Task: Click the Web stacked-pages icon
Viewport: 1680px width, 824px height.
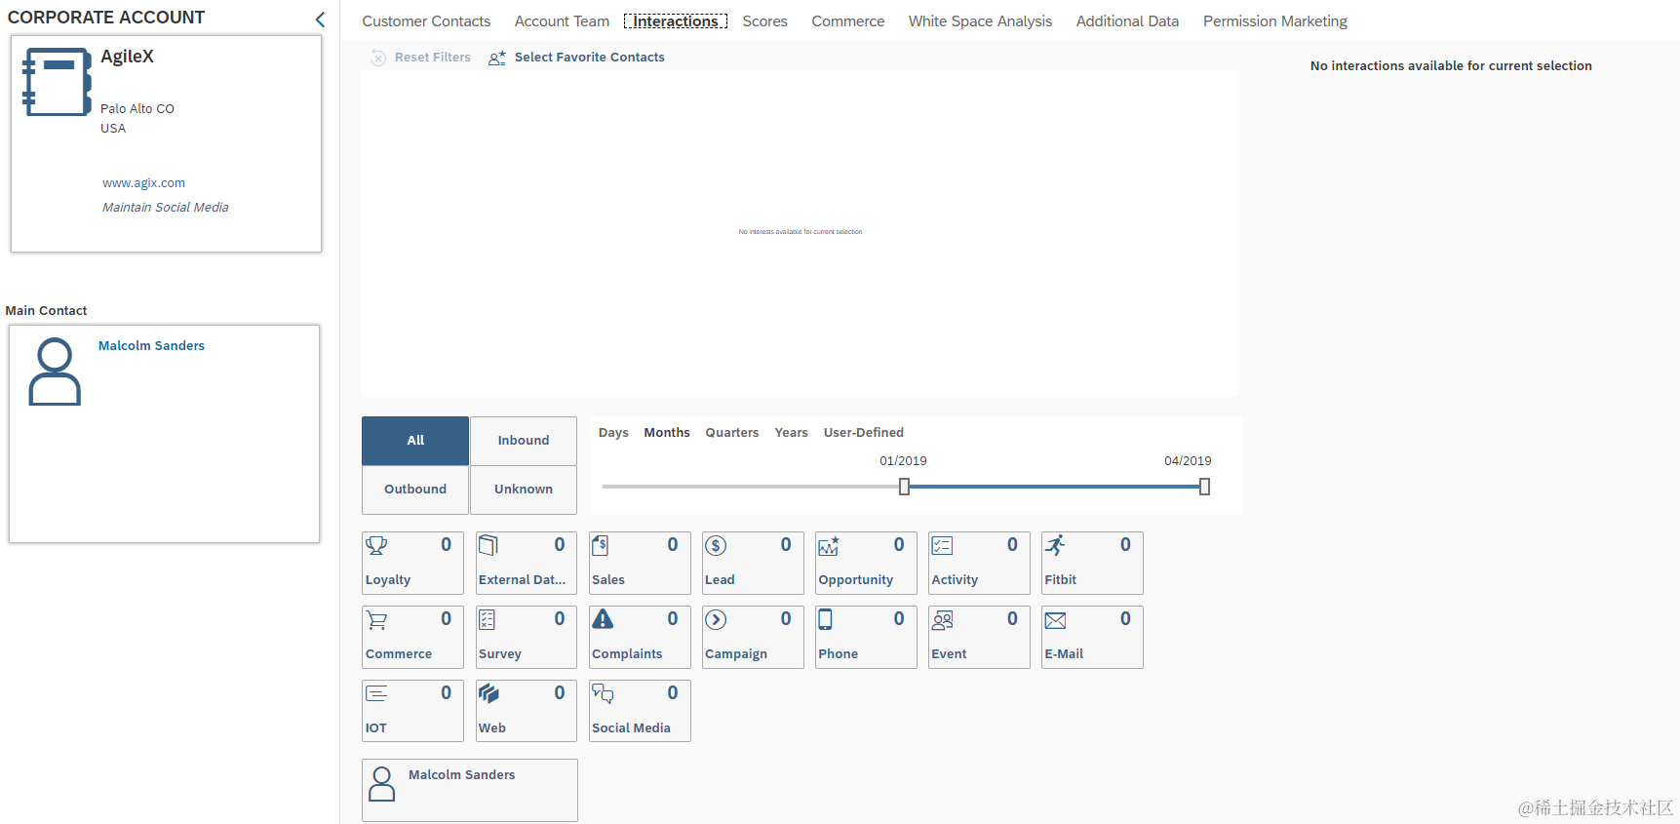Action: tap(488, 693)
